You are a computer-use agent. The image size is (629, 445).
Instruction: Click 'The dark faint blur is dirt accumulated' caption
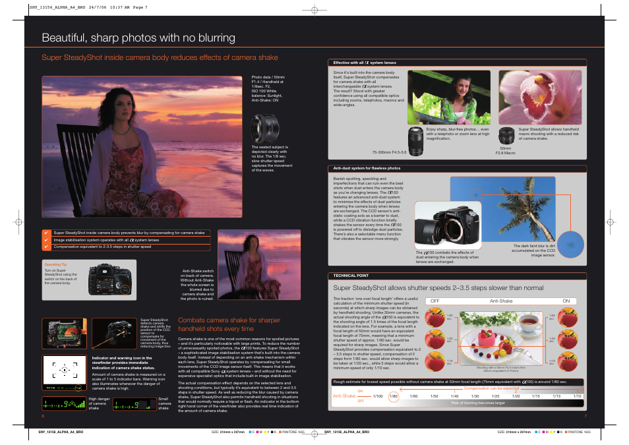point(533,251)
